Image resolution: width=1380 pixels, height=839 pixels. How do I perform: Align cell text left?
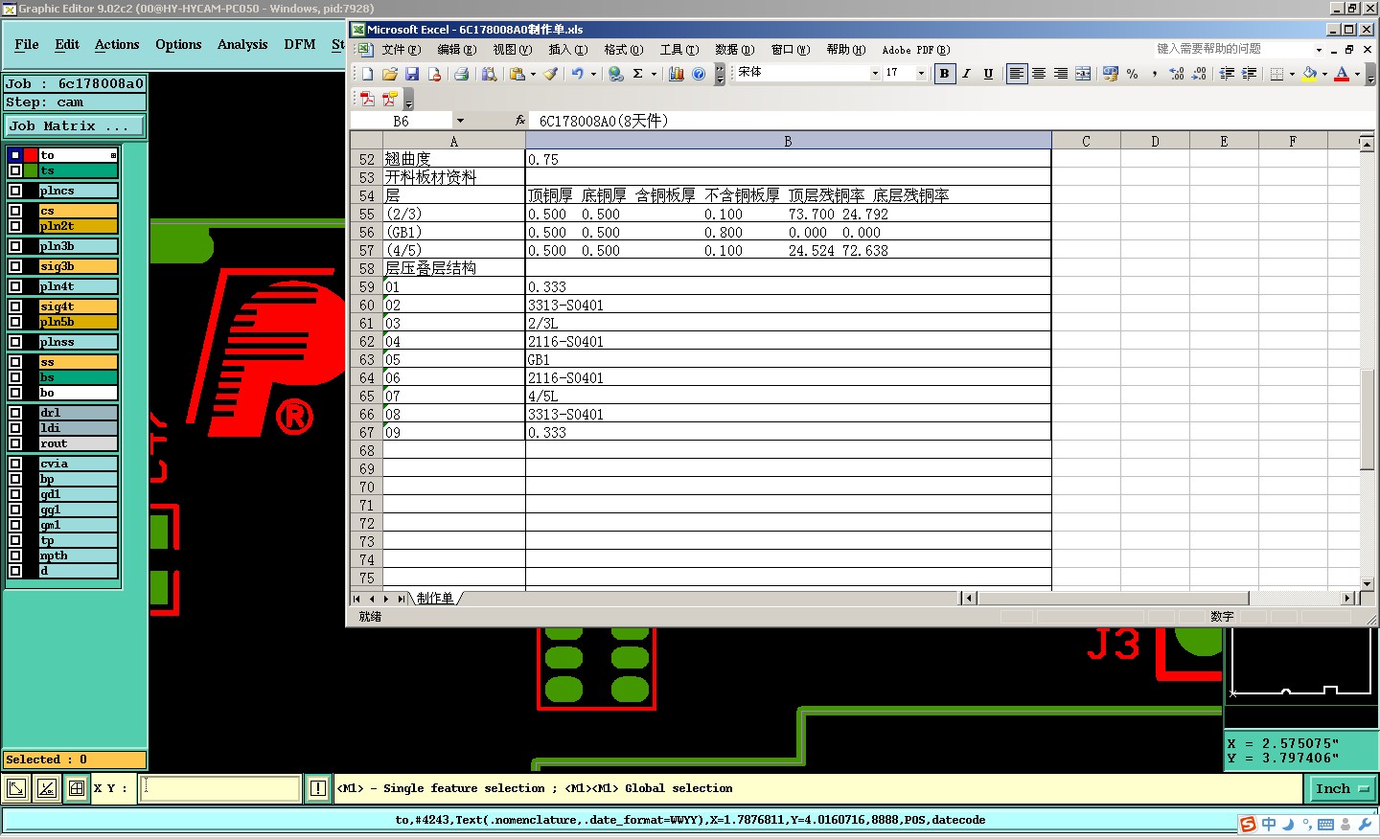tap(1016, 74)
